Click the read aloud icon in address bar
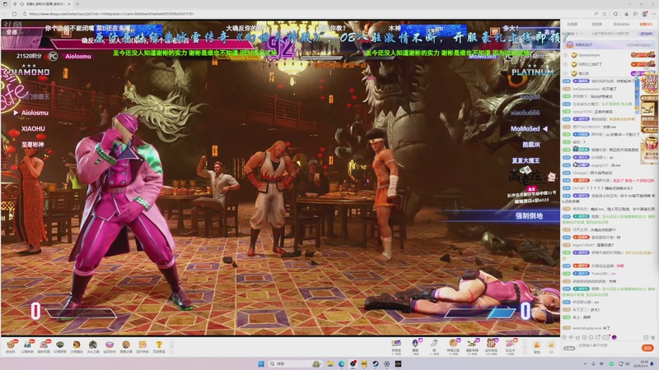The width and height of the screenshot is (659, 370). click(596, 14)
